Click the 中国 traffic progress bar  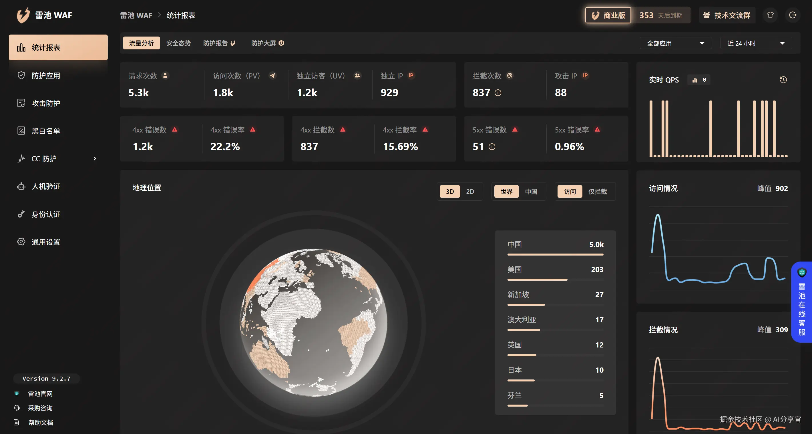(555, 254)
